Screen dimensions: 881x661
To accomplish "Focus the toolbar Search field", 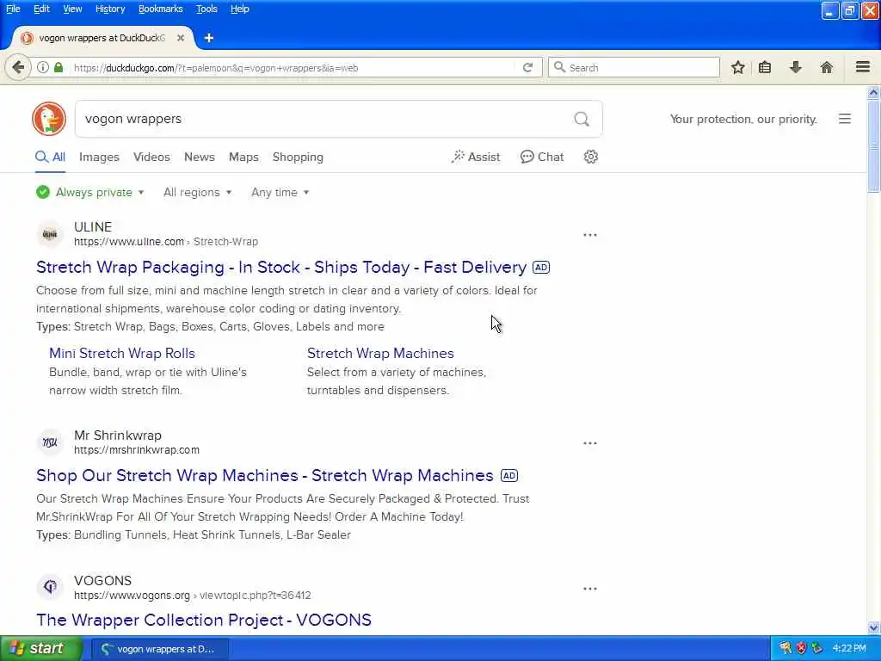I will tap(634, 67).
